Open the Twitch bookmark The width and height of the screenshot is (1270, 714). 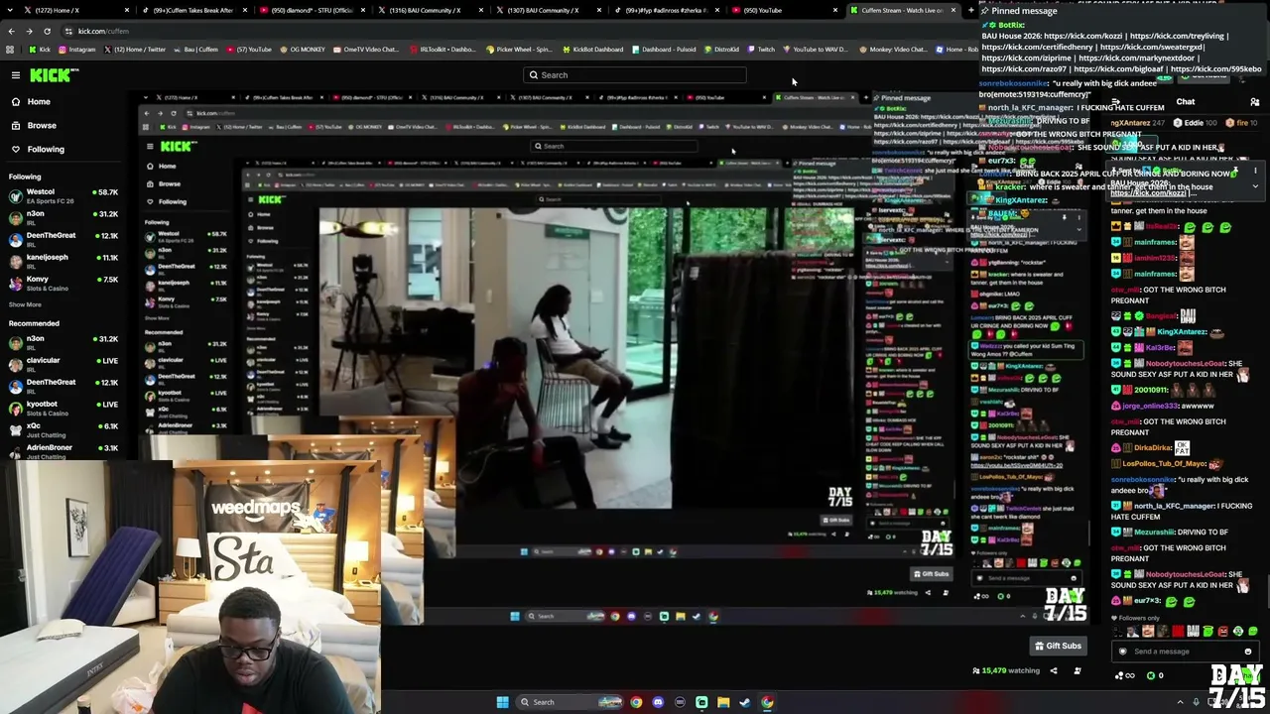point(761,50)
